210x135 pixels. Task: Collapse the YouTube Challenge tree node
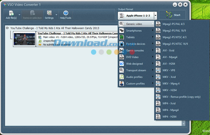click(7, 28)
